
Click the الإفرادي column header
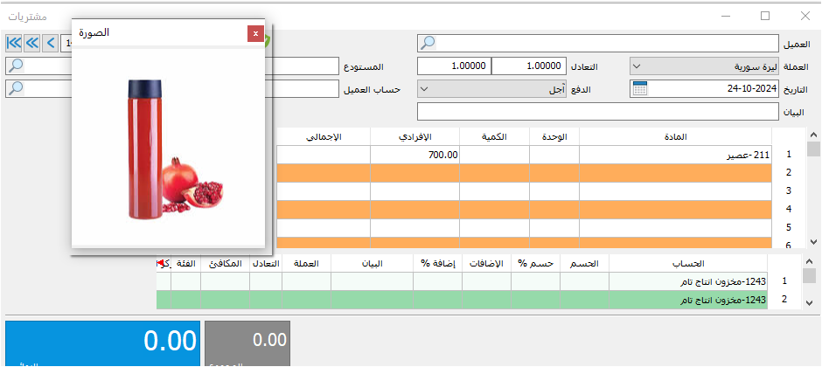point(415,136)
